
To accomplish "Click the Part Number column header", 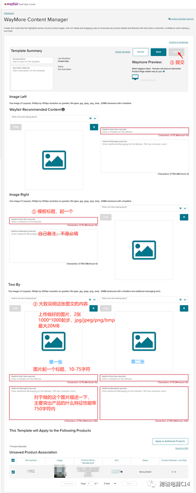I will tap(31, 460).
